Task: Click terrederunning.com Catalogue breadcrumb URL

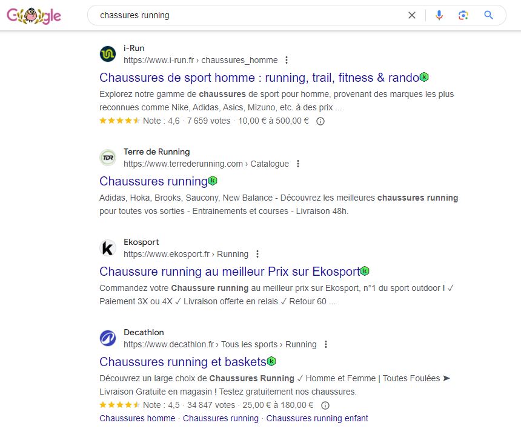Action: (x=206, y=164)
